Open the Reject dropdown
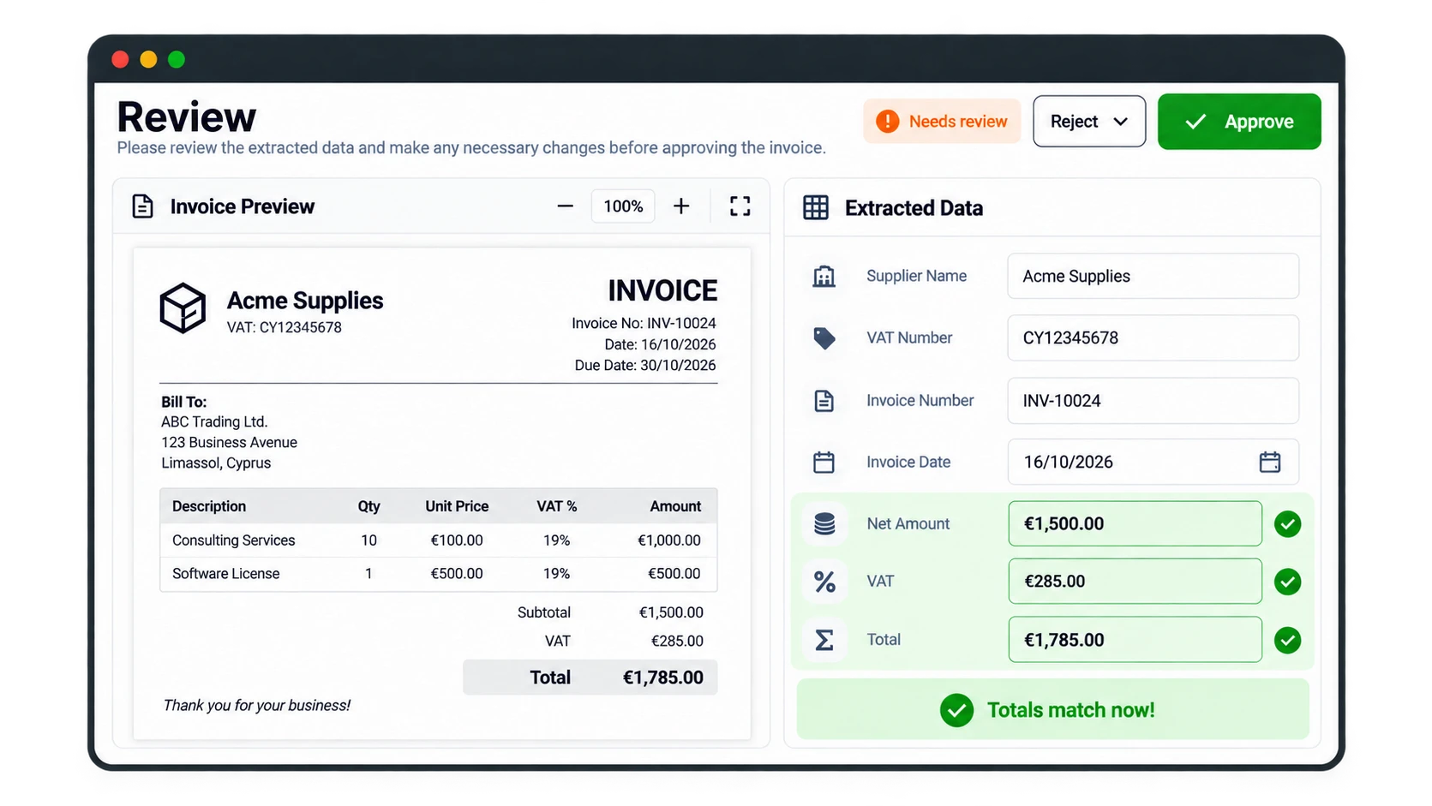 tap(1089, 122)
